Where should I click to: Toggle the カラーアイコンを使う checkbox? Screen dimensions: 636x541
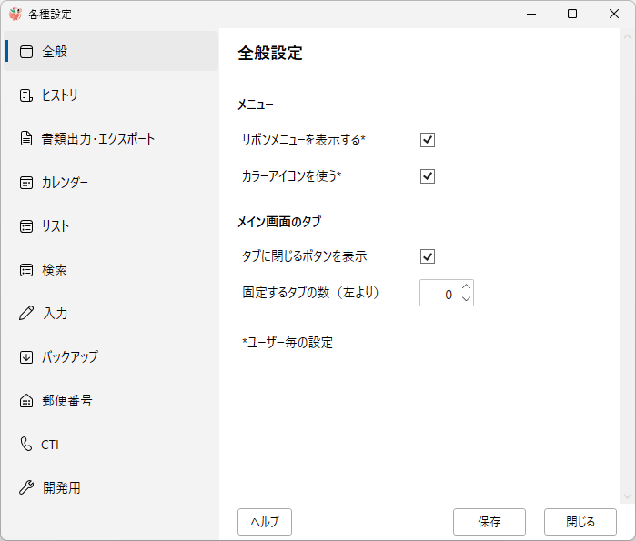coord(428,176)
